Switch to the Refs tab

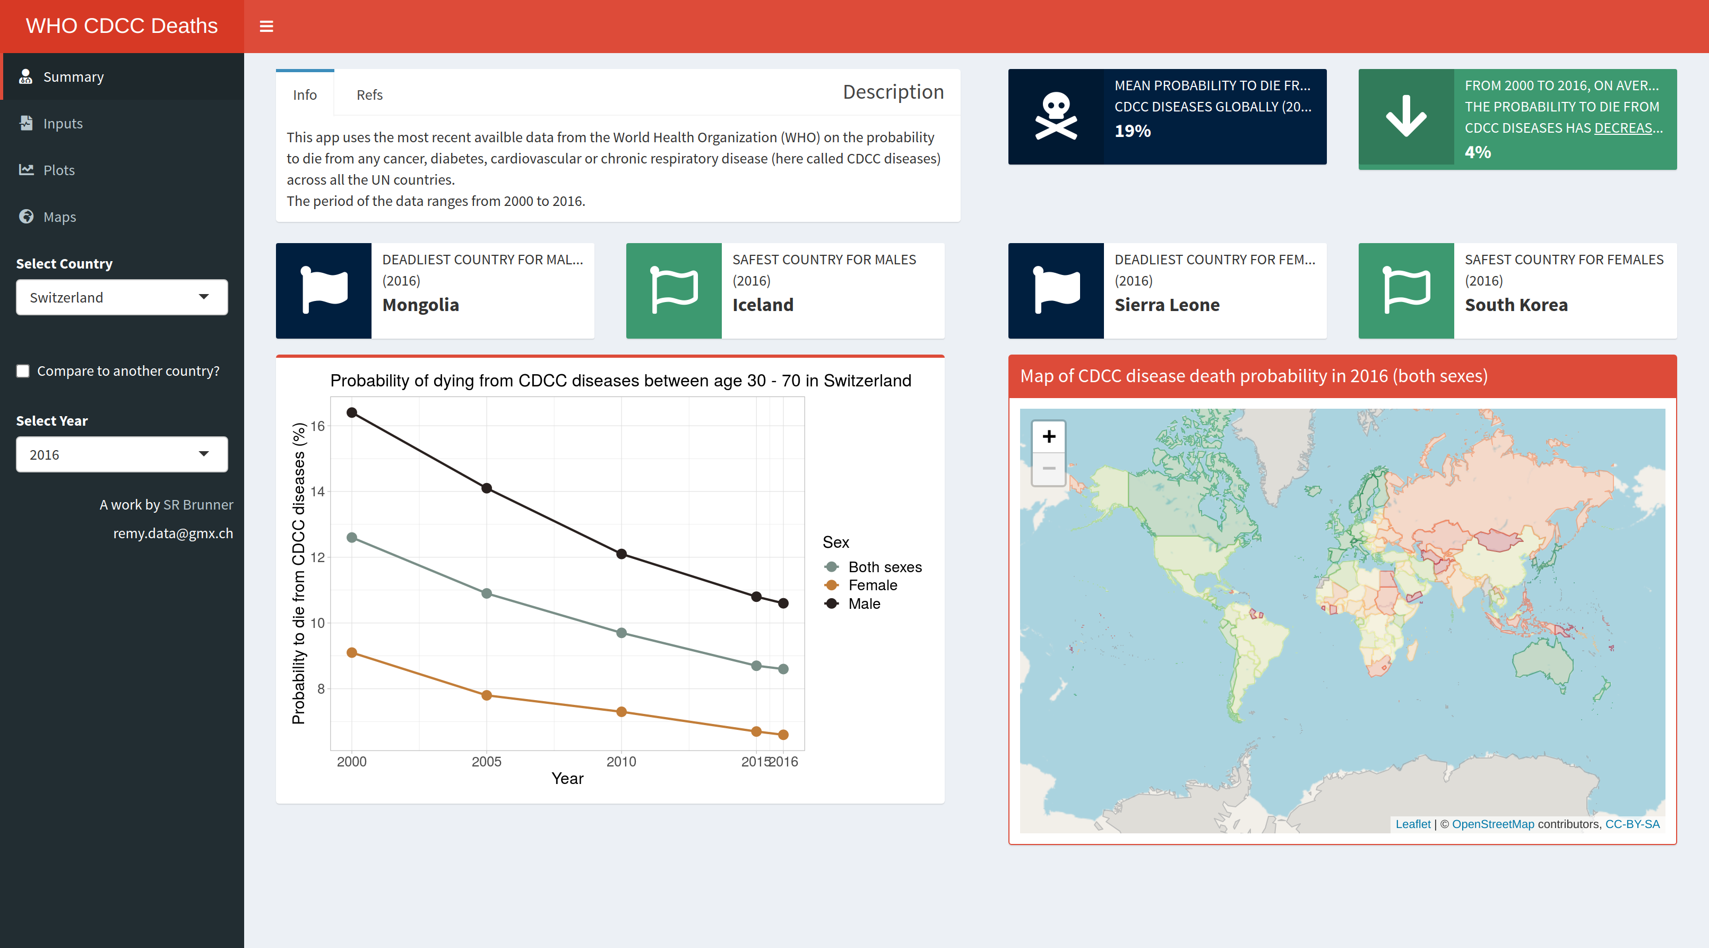click(x=369, y=94)
